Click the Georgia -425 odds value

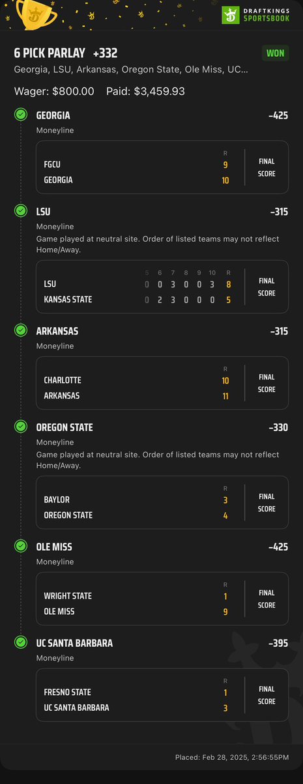click(278, 116)
